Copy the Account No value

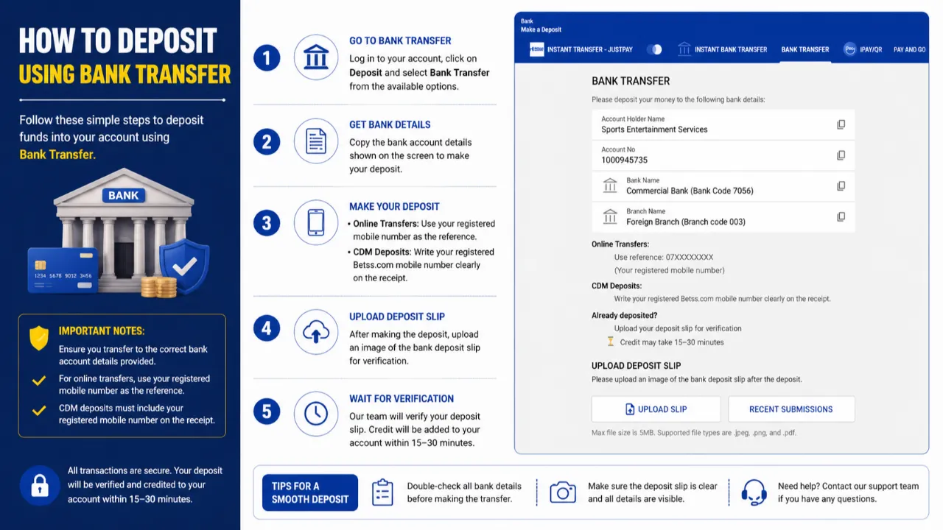point(841,155)
